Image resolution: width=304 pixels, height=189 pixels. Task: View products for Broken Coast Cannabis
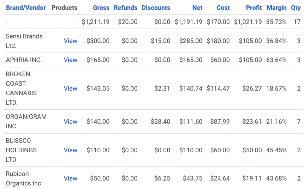point(70,89)
